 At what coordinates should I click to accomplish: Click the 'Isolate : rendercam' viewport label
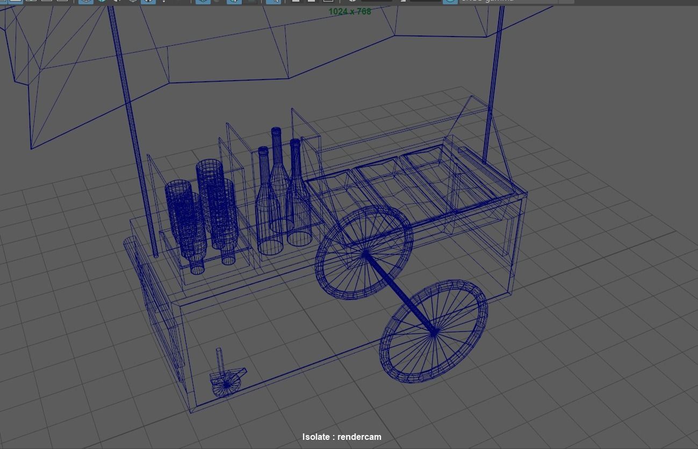pos(342,437)
